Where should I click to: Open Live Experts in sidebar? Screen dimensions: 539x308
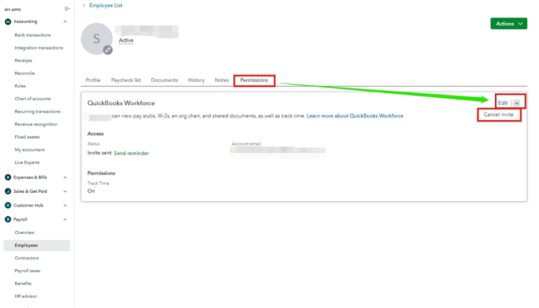coord(27,162)
